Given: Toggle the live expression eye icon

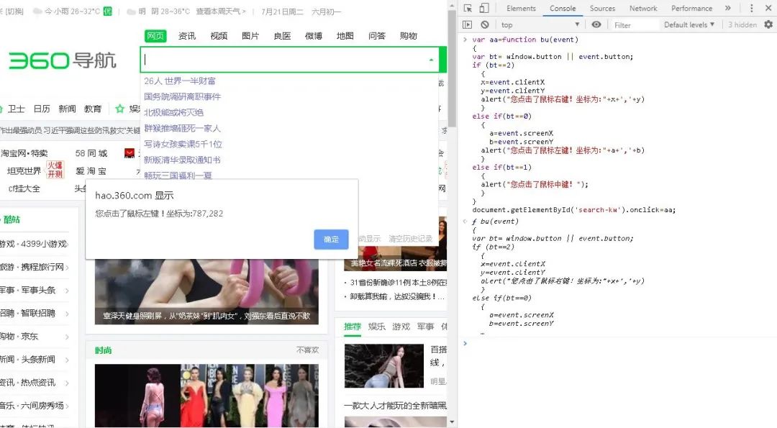Looking at the screenshot, I should 596,24.
